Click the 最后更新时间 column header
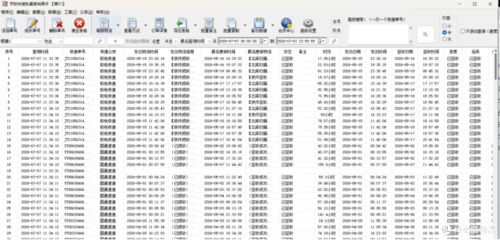500x240 pixels. 223,51
